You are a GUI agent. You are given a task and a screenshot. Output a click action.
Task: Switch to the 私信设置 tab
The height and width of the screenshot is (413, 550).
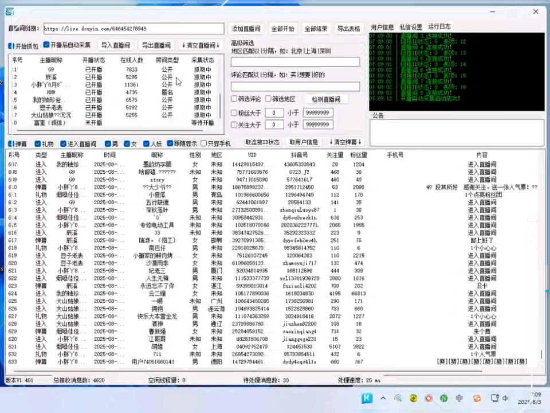[411, 27]
